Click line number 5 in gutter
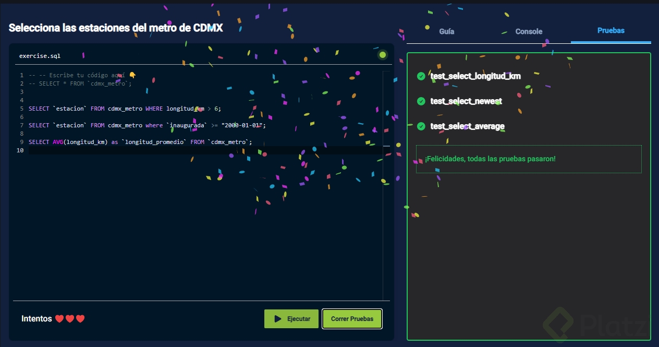 click(22, 109)
